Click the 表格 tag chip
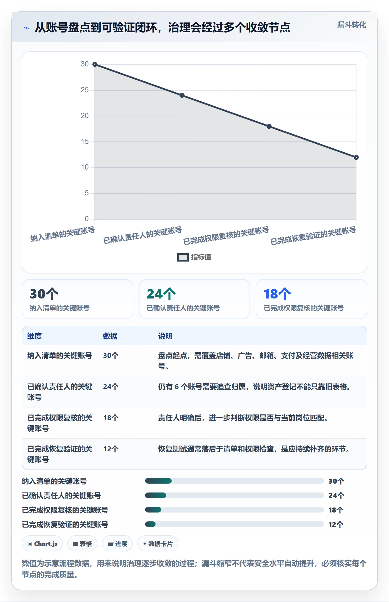This screenshot has height=602, width=389. click(82, 544)
